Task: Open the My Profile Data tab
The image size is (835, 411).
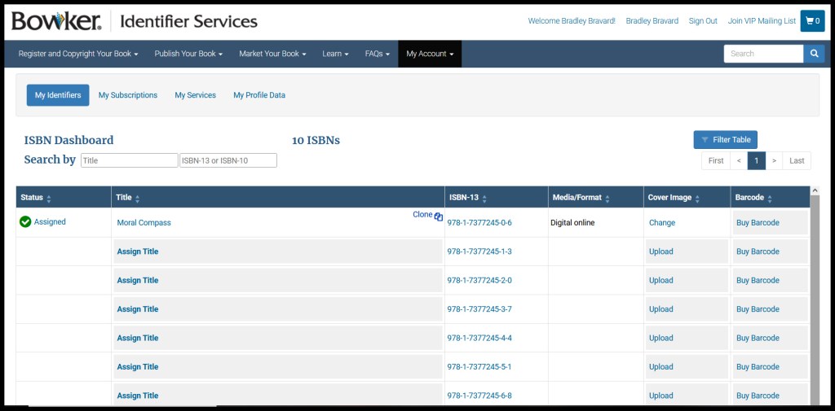Action: point(259,95)
